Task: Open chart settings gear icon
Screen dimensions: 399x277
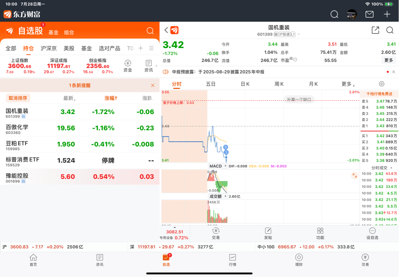Action: point(381,84)
